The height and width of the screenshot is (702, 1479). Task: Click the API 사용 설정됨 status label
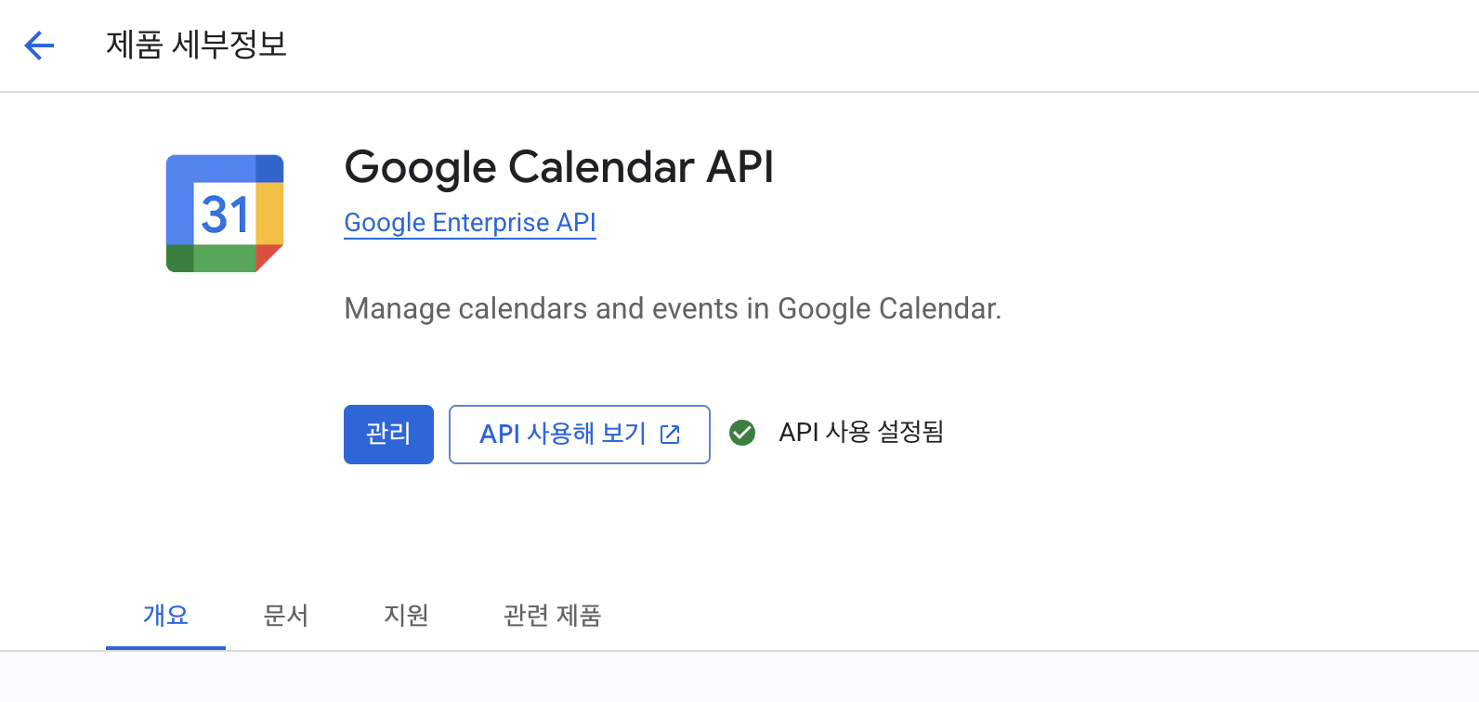coord(861,432)
